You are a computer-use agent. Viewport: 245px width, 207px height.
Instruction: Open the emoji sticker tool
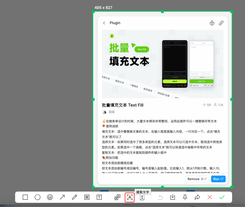tap(50, 197)
